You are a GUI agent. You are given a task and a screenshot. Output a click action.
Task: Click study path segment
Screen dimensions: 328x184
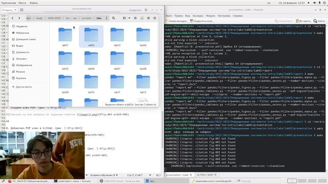(39, 18)
